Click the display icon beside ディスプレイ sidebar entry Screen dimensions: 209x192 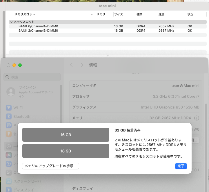[x=9, y=190]
